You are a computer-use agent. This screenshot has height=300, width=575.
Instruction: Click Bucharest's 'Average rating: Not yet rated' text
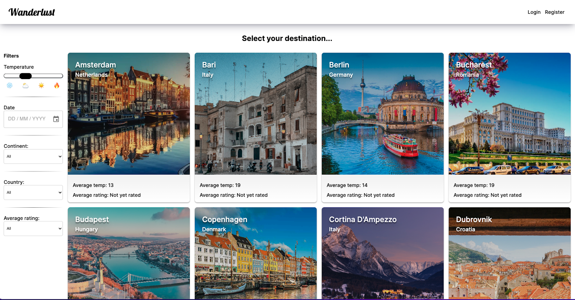pos(487,195)
